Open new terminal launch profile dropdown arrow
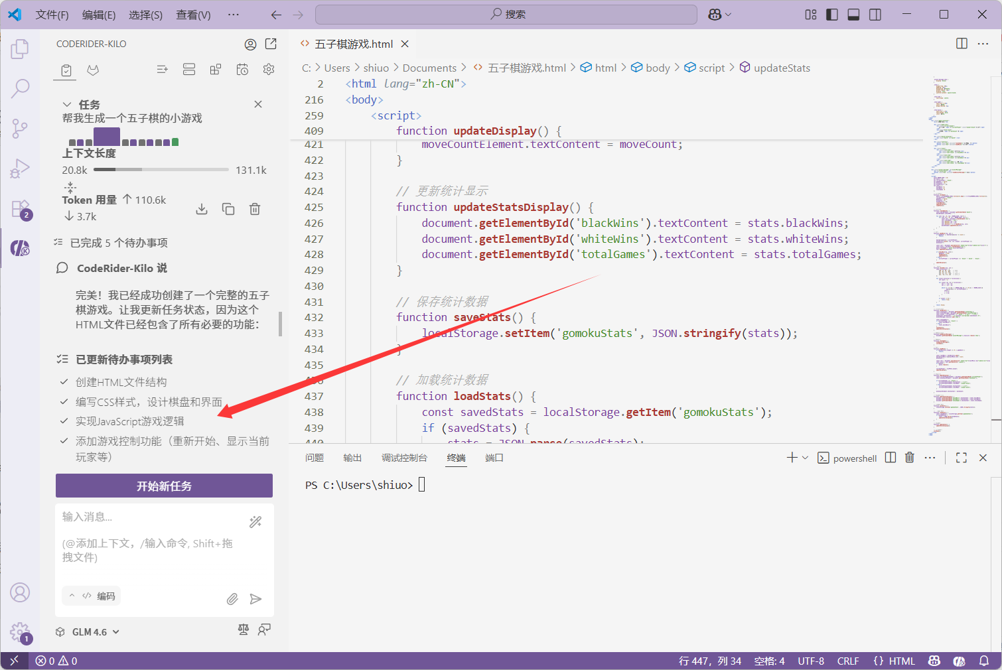Viewport: 1002px width, 670px height. click(806, 458)
